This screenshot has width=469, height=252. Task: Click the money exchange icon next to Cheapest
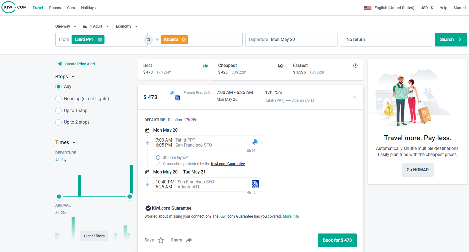(280, 66)
